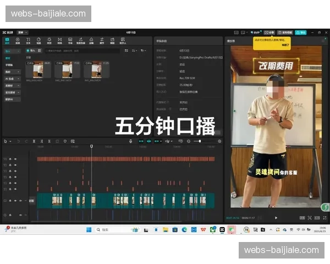Expand the 官方素材 section in sidebar
Image resolution: width=330 pixels, height=264 pixels.
[x=13, y=92]
